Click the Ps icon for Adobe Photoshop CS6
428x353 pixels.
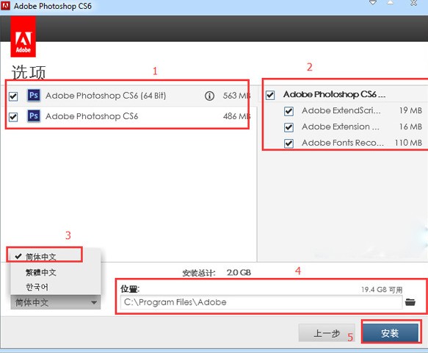34,116
